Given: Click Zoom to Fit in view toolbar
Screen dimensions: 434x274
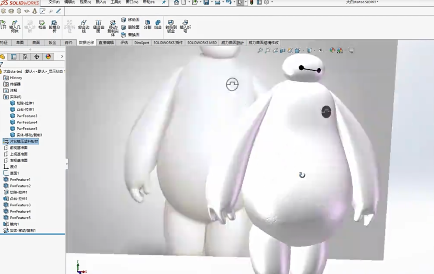Looking at the screenshot, I should [260, 50].
